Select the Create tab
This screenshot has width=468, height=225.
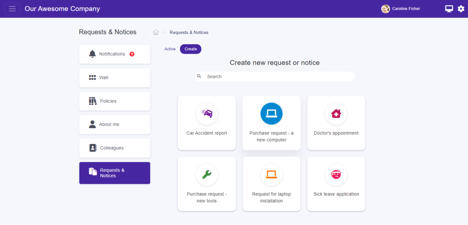tap(191, 49)
